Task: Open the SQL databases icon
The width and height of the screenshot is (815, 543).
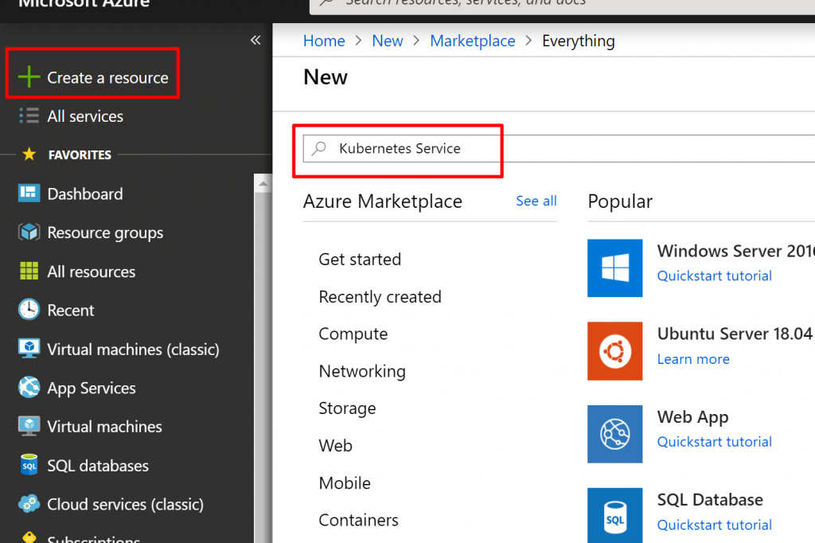Action: point(29,465)
